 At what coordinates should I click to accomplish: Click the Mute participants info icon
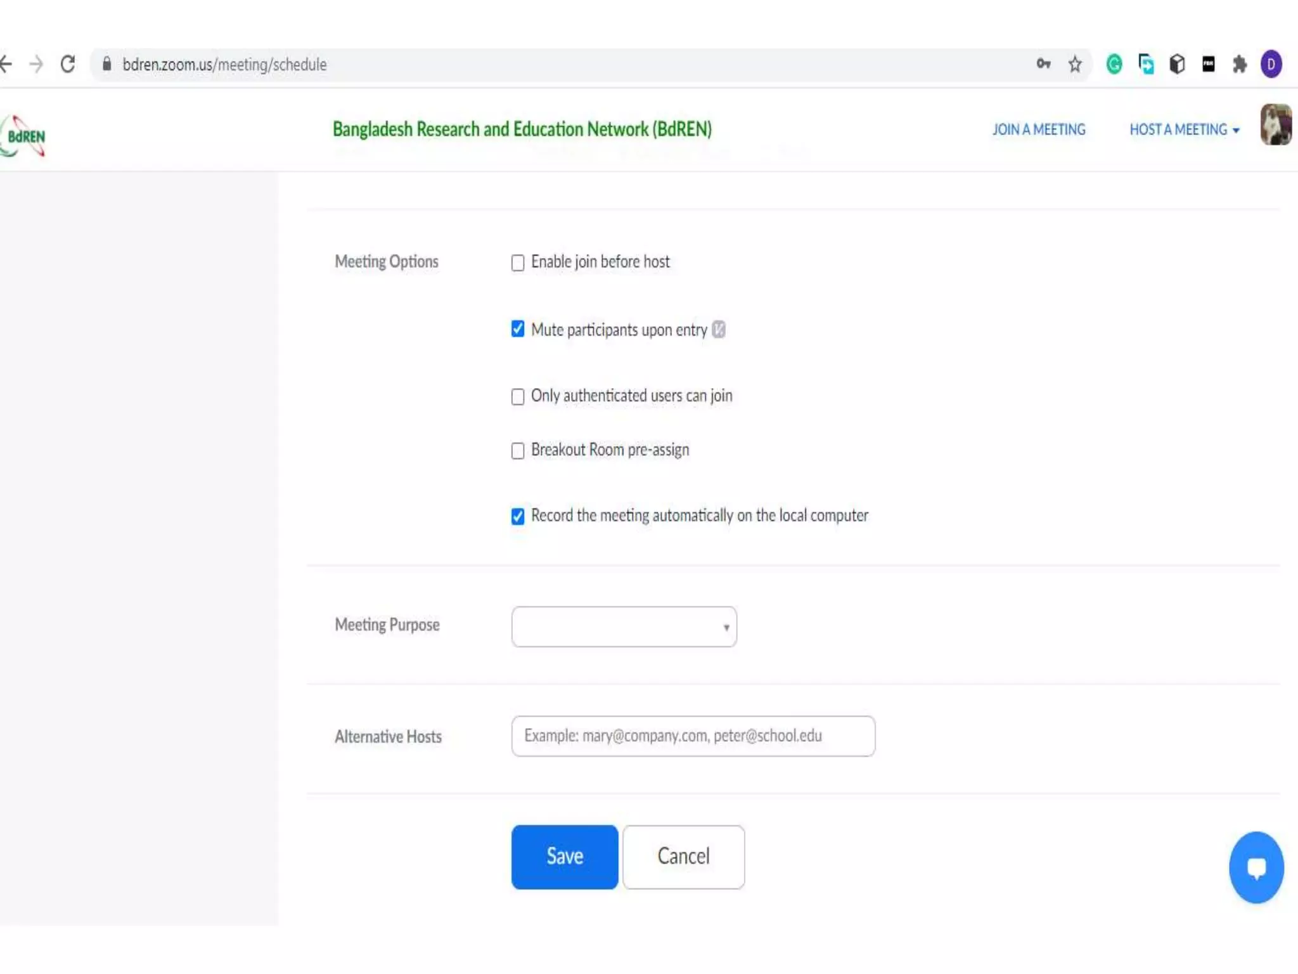pos(718,330)
